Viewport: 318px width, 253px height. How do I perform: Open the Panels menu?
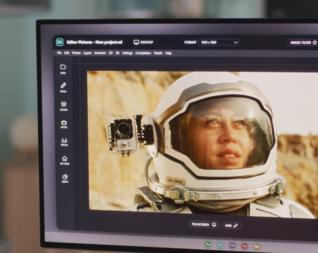coord(158,53)
